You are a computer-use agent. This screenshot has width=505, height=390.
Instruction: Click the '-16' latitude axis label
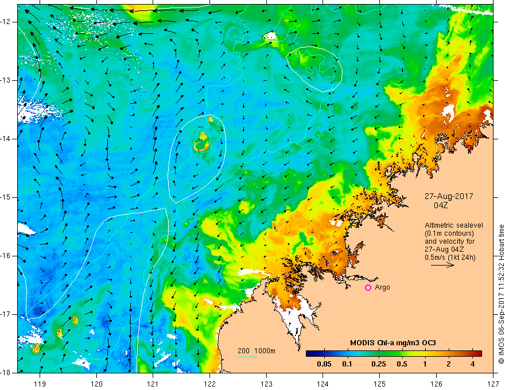(6, 256)
